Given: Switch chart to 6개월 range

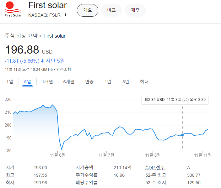Looking at the screenshot, I should [69, 81].
